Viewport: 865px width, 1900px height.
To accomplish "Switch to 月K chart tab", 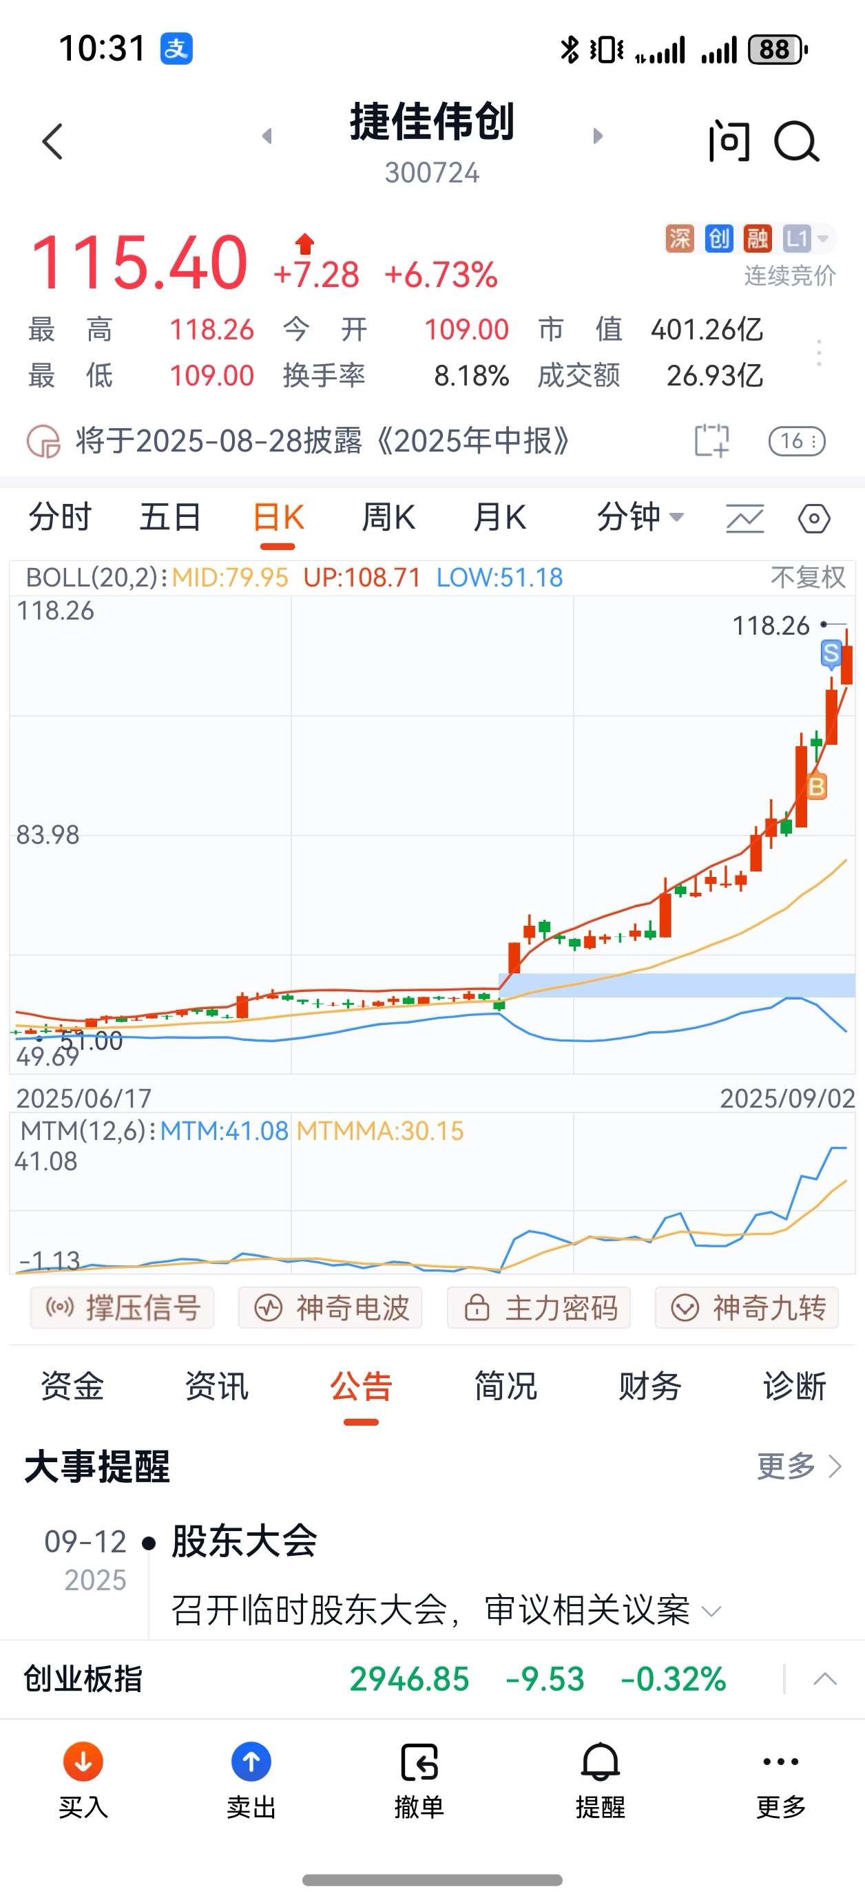I will pos(500,517).
